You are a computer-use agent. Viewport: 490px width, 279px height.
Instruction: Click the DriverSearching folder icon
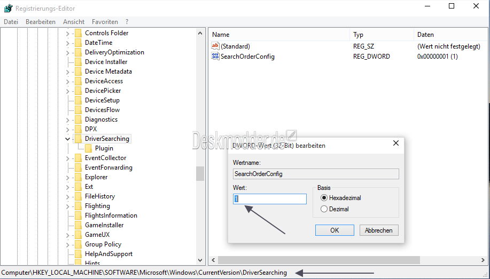click(79, 139)
